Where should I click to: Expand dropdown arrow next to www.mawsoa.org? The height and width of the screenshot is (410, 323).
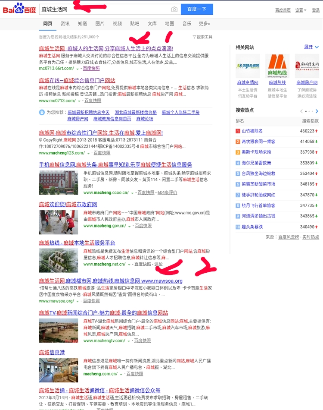tap(78, 302)
